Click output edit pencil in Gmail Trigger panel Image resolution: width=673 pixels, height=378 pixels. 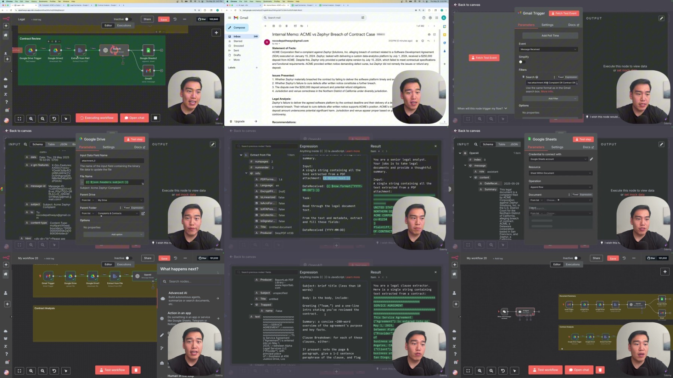point(661,18)
